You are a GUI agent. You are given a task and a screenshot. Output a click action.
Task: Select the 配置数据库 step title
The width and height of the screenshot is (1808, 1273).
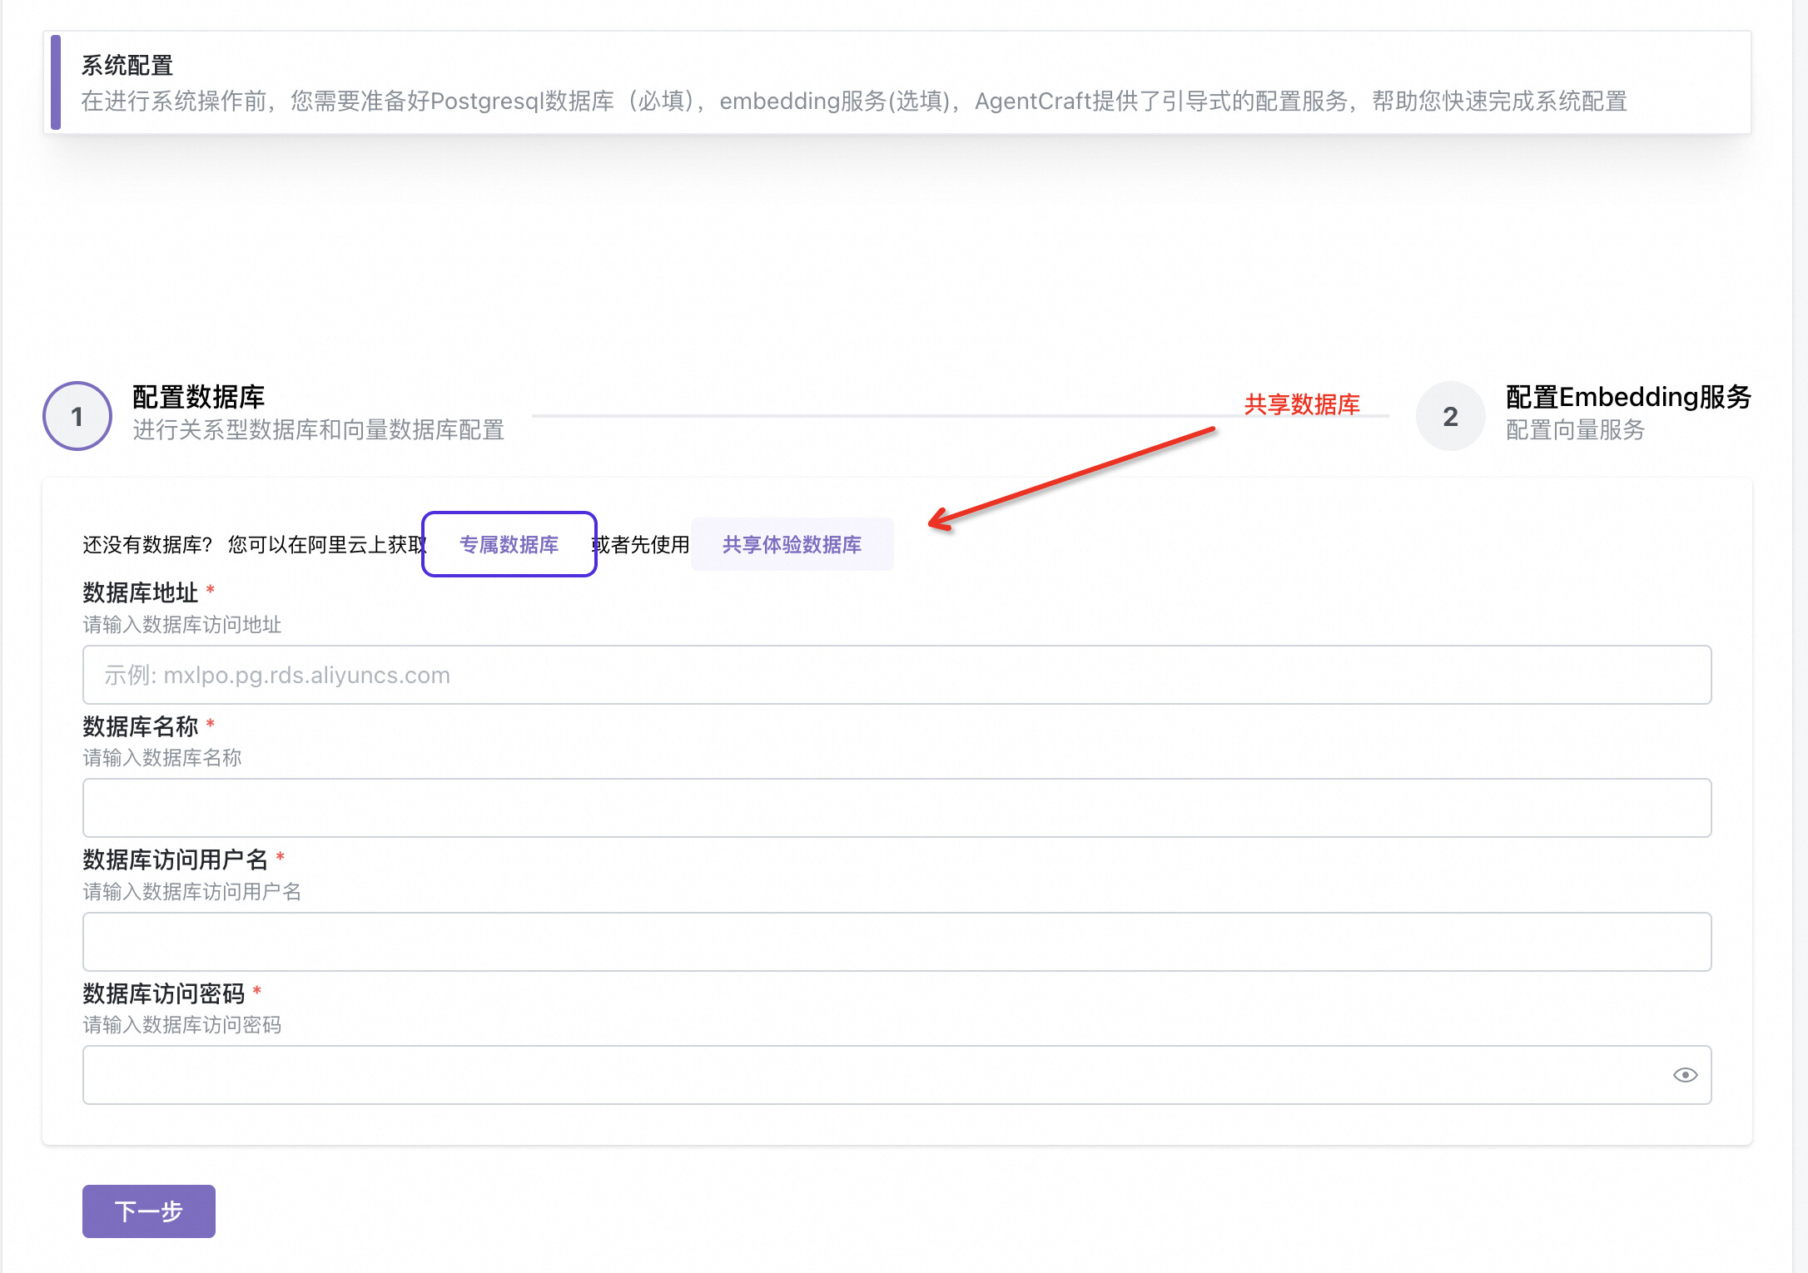pyautogui.click(x=198, y=397)
